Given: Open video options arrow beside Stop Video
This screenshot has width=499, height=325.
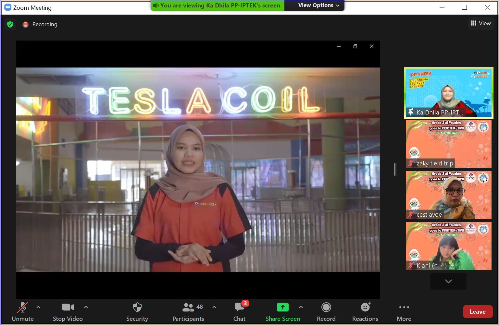Looking at the screenshot, I should coord(86,307).
